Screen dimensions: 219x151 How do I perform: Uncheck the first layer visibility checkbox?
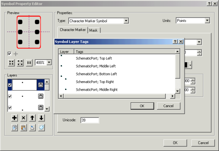[10, 85]
